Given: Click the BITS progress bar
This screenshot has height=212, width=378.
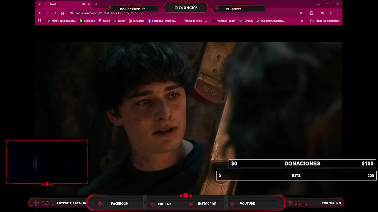Looking at the screenshot, I should [296, 176].
